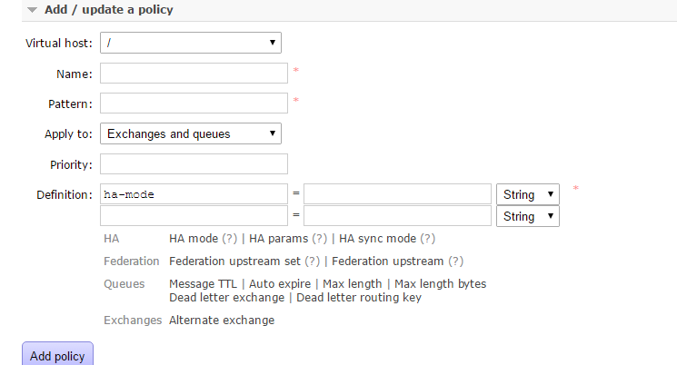The height and width of the screenshot is (365, 677).
Task: Open Federation upstream help question mark
Action: tap(455, 261)
